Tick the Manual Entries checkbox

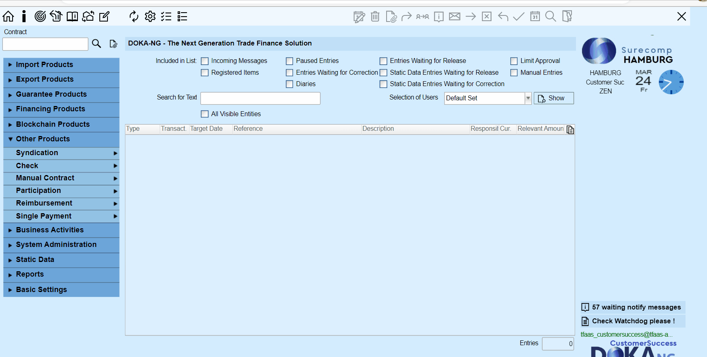(514, 73)
